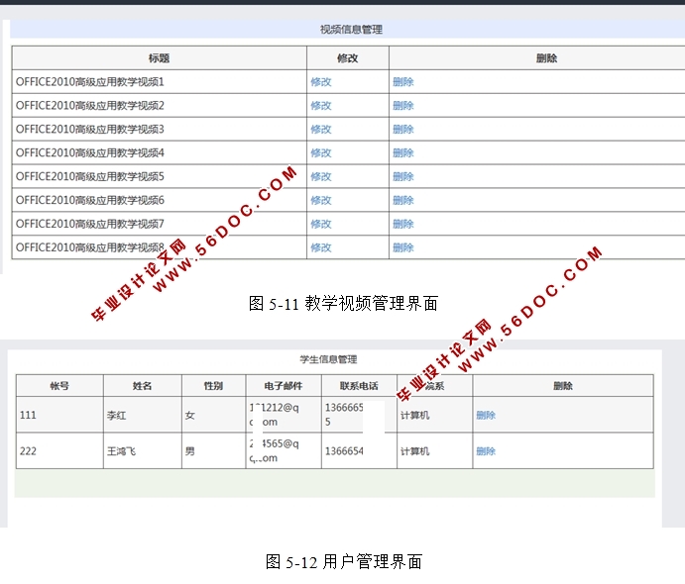Image resolution: width=685 pixels, height=584 pixels.
Task: Open 修改 for 教学视频2 row
Action: tap(320, 106)
